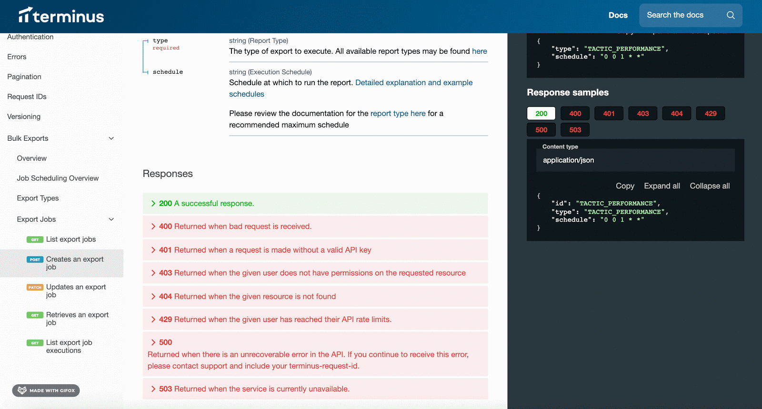762x409 pixels.
Task: Go to Versioning in sidebar
Action: tap(24, 117)
